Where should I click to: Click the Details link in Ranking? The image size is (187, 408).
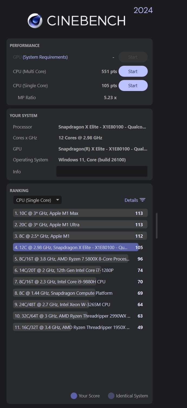pos(131,200)
